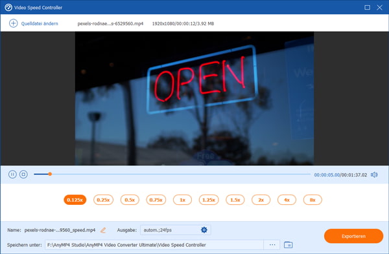Click output name pexels-rodnae-...9560_speed.mp4
389x254 pixels.
(x=60, y=230)
